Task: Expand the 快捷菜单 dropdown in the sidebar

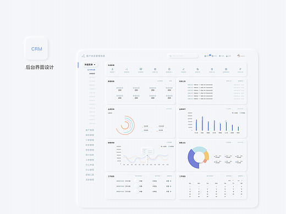Action: coord(90,65)
